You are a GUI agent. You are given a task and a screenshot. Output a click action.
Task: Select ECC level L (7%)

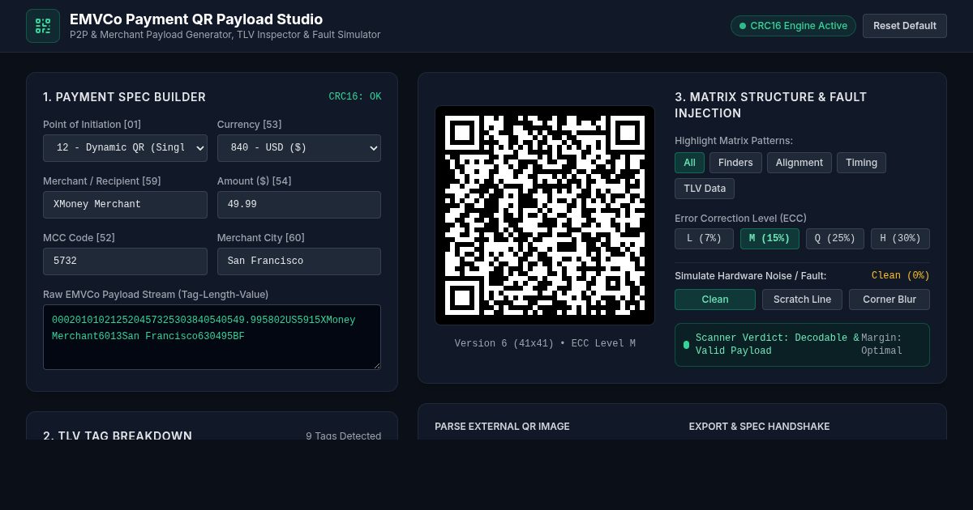pyautogui.click(x=704, y=239)
